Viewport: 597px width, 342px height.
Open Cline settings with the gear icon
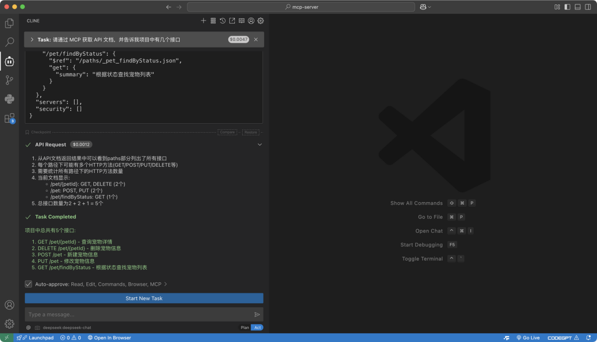pos(260,20)
